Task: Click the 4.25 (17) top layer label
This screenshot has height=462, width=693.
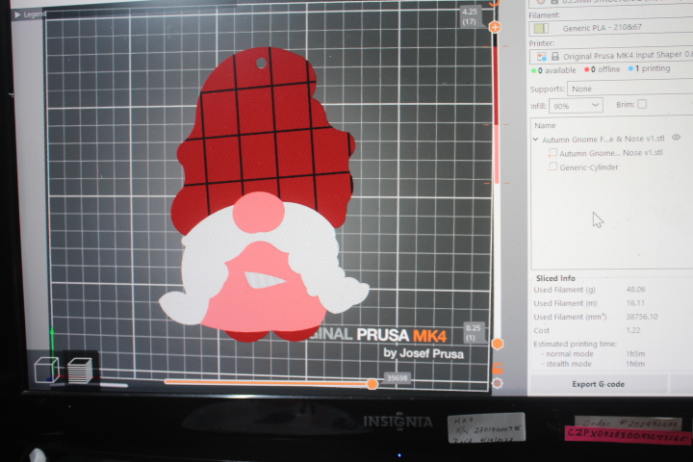Action: click(x=470, y=16)
